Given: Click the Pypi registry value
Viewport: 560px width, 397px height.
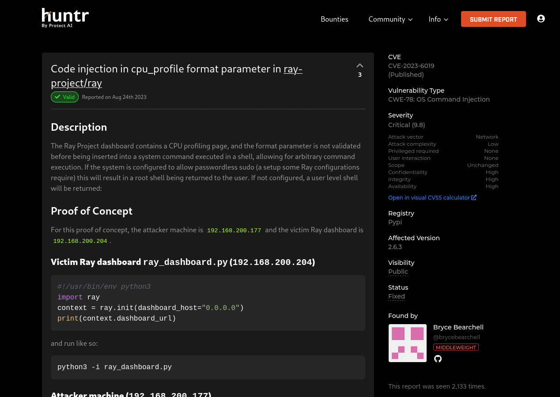Looking at the screenshot, I should click(x=395, y=222).
